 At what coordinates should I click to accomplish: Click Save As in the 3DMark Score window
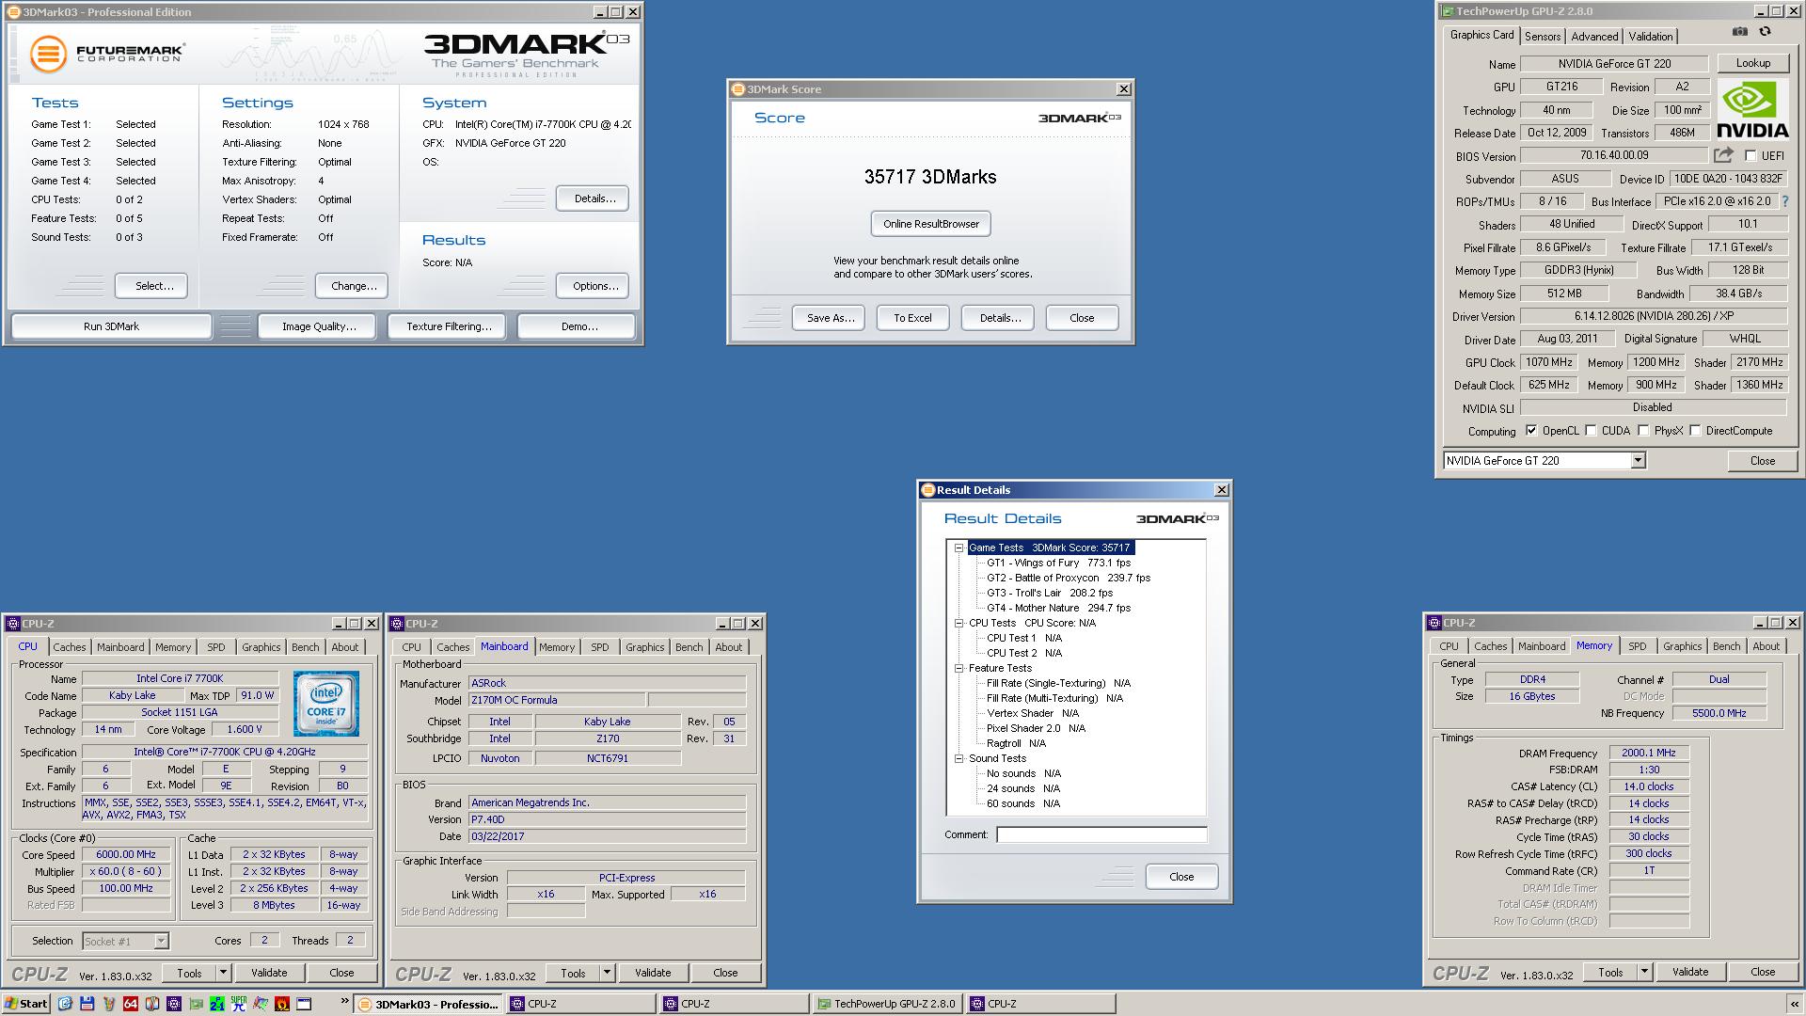(831, 318)
